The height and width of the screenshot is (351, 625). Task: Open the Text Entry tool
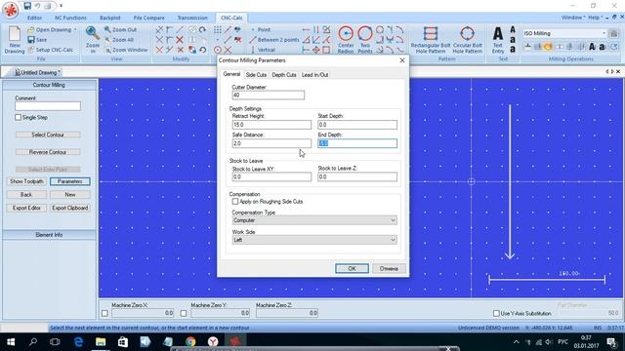pos(498,39)
